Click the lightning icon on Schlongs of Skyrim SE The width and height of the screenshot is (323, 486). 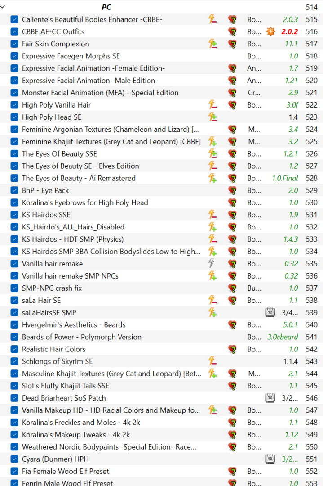[x=212, y=361]
